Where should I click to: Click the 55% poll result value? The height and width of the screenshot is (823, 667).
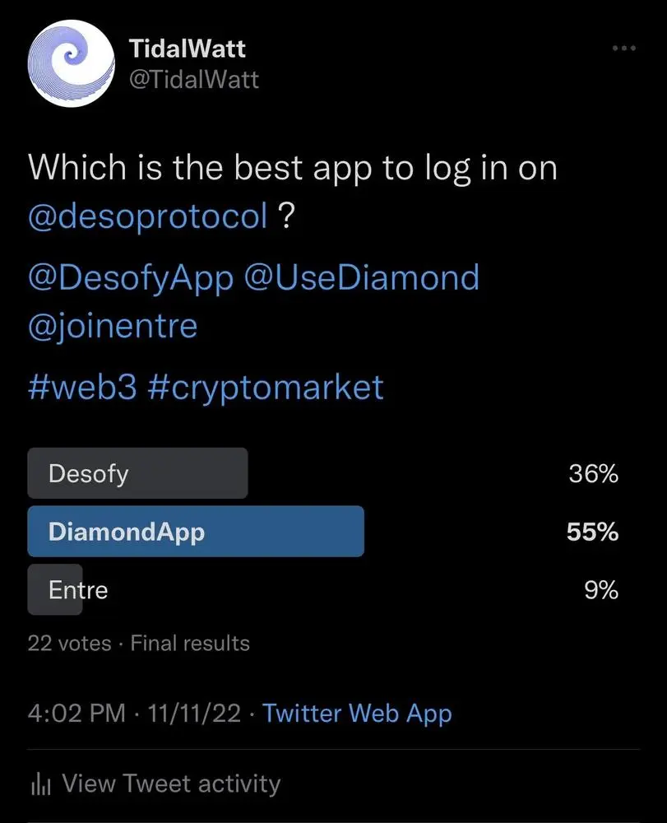pos(592,532)
